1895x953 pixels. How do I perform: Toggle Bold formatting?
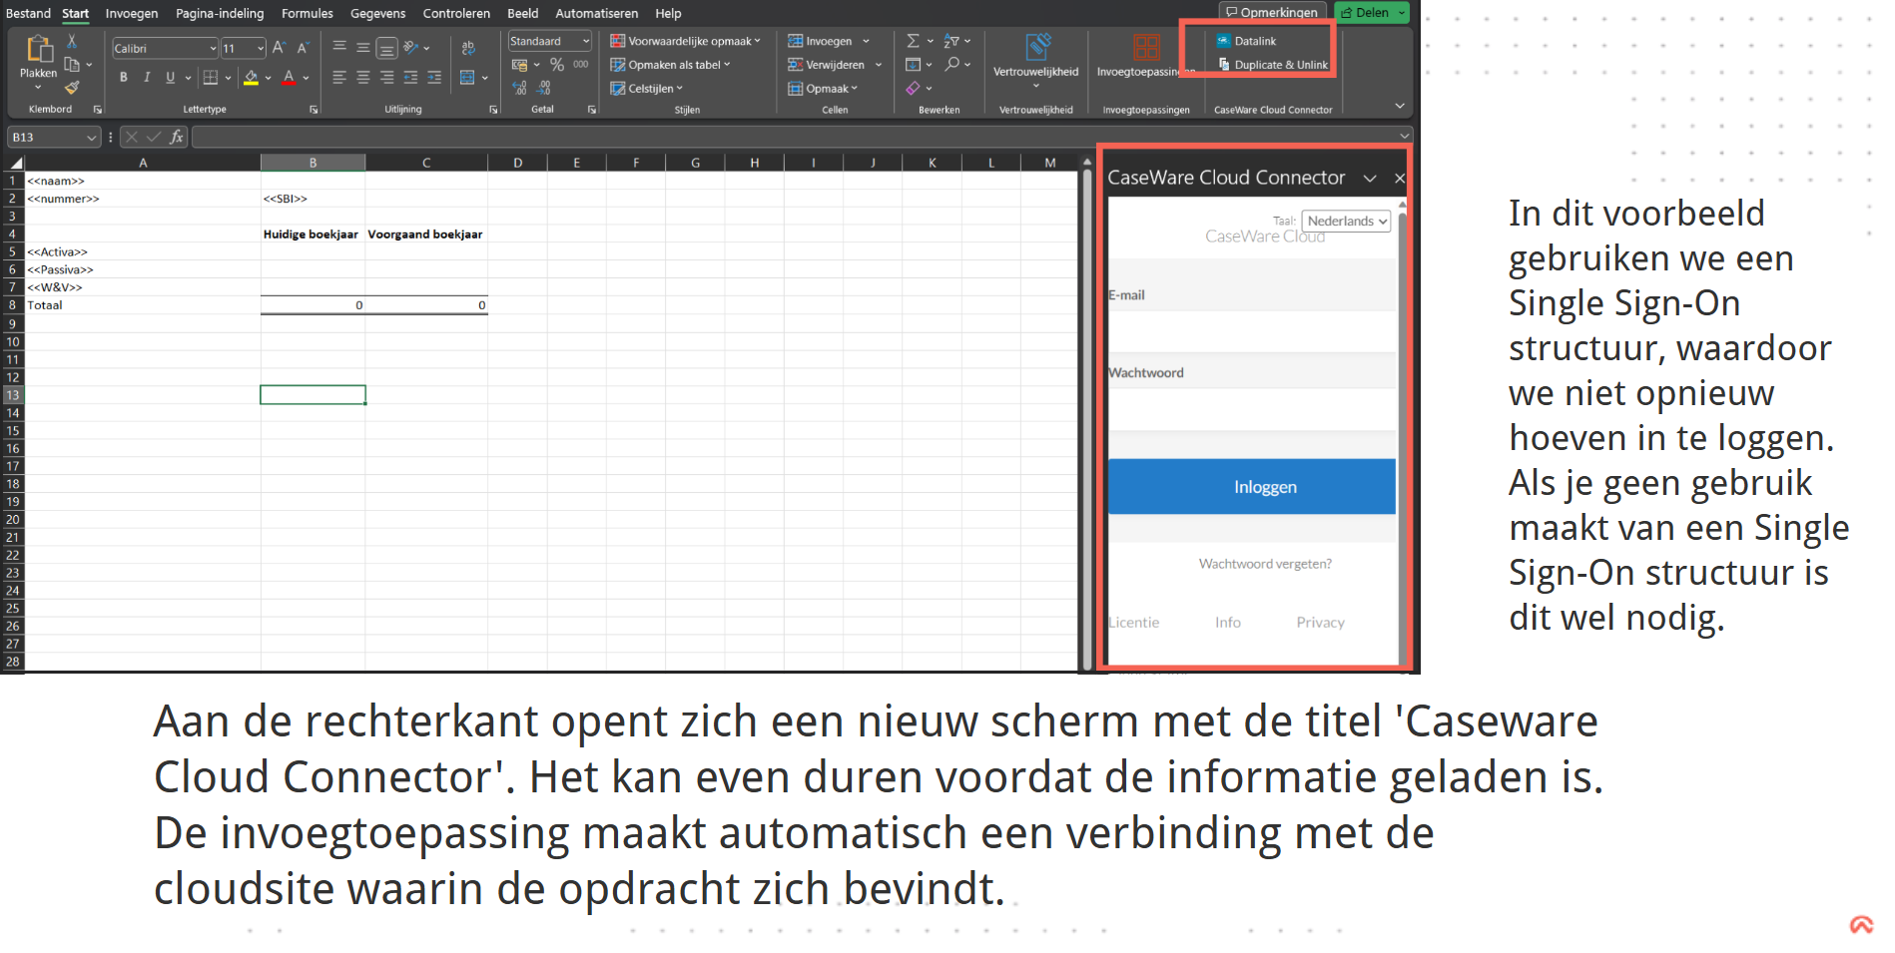coord(123,78)
